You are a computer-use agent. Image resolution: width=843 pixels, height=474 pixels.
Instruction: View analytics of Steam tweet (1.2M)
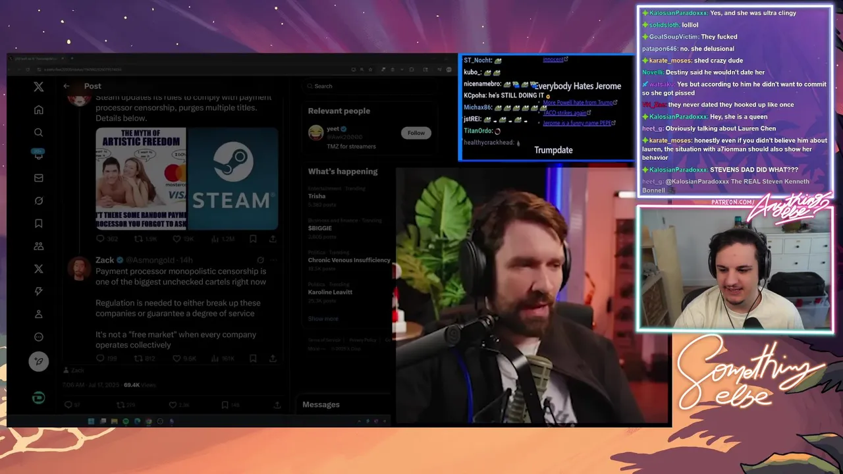[222, 239]
